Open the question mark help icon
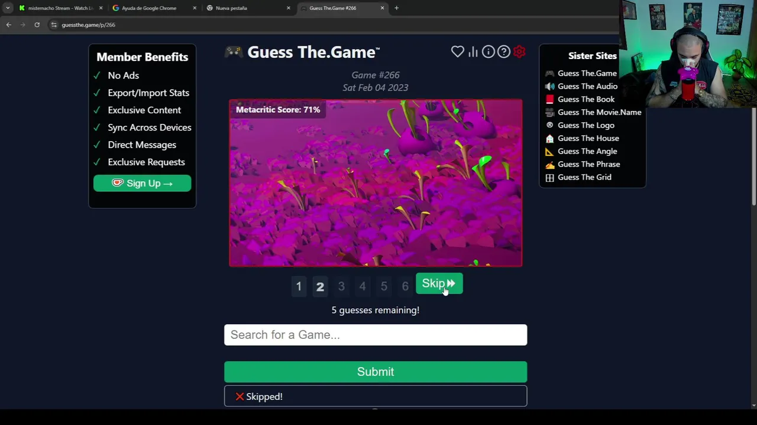The image size is (757, 425). (503, 52)
